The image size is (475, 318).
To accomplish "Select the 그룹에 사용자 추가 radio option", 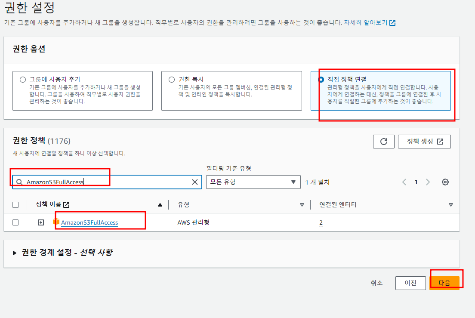I will click(x=23, y=80).
